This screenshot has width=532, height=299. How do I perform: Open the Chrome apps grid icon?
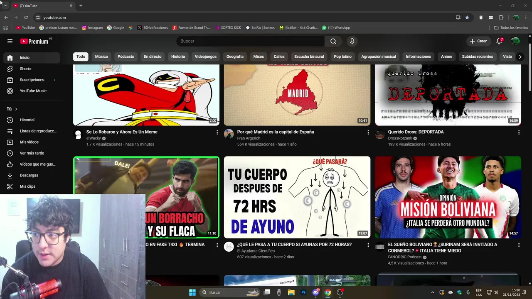[5, 28]
